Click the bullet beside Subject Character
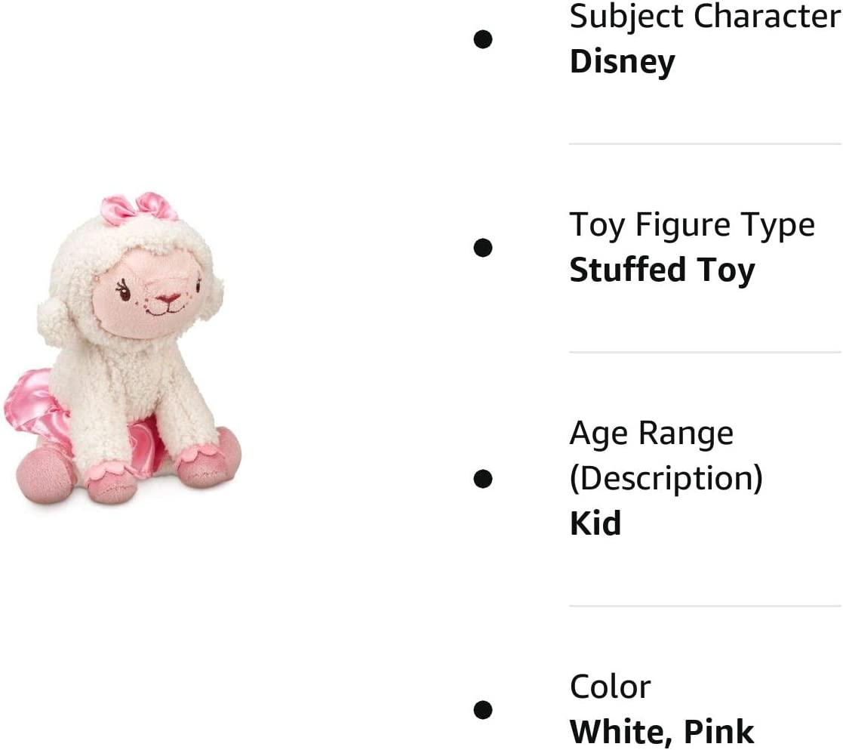The image size is (843, 750). (483, 39)
